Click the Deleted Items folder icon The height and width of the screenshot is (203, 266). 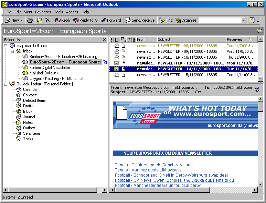coord(19,100)
